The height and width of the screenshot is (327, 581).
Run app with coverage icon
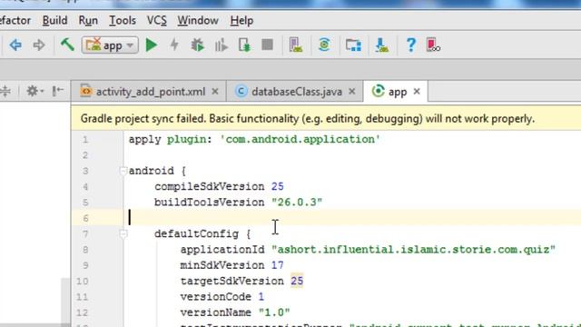coord(222,45)
